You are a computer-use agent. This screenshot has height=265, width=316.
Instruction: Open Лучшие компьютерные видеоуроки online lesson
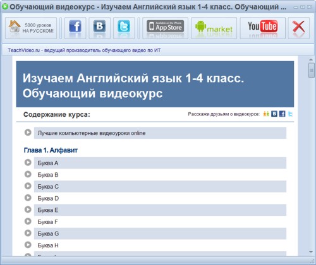click(160, 133)
